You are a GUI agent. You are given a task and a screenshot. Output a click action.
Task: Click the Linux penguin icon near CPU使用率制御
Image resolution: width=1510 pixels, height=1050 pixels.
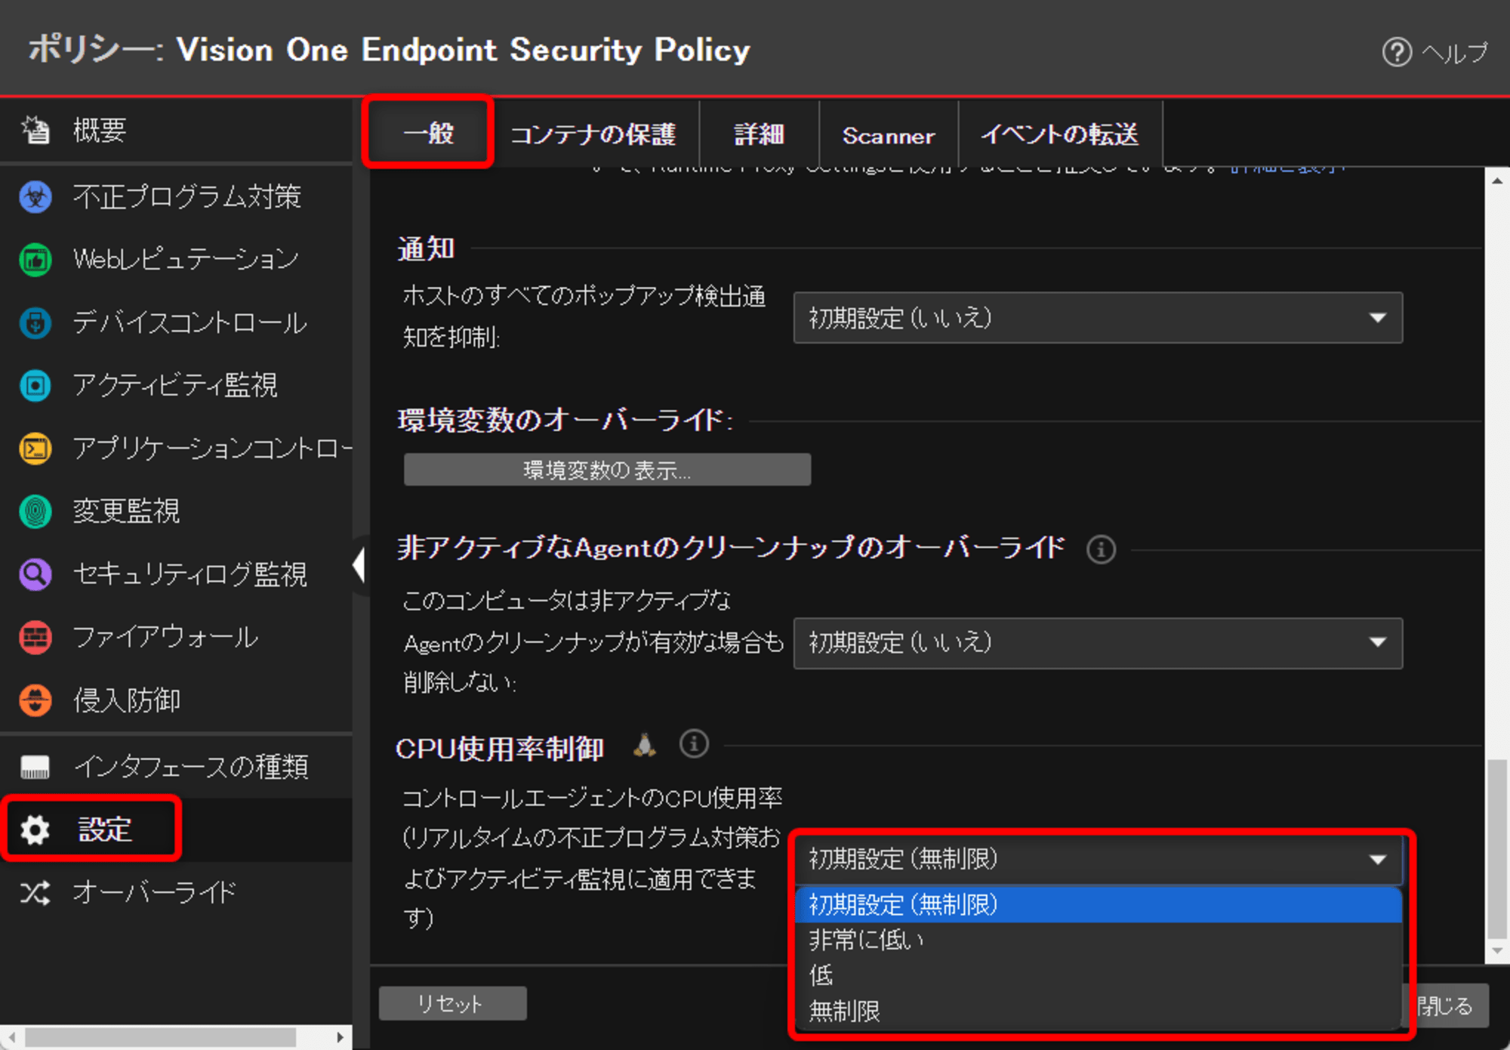(x=644, y=745)
